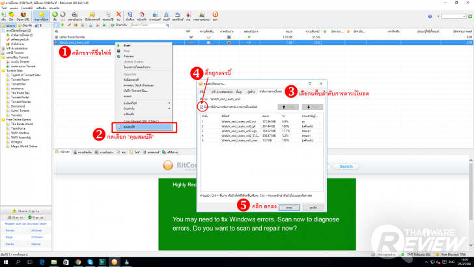Click the Open URL magnet icon

click(x=23, y=14)
